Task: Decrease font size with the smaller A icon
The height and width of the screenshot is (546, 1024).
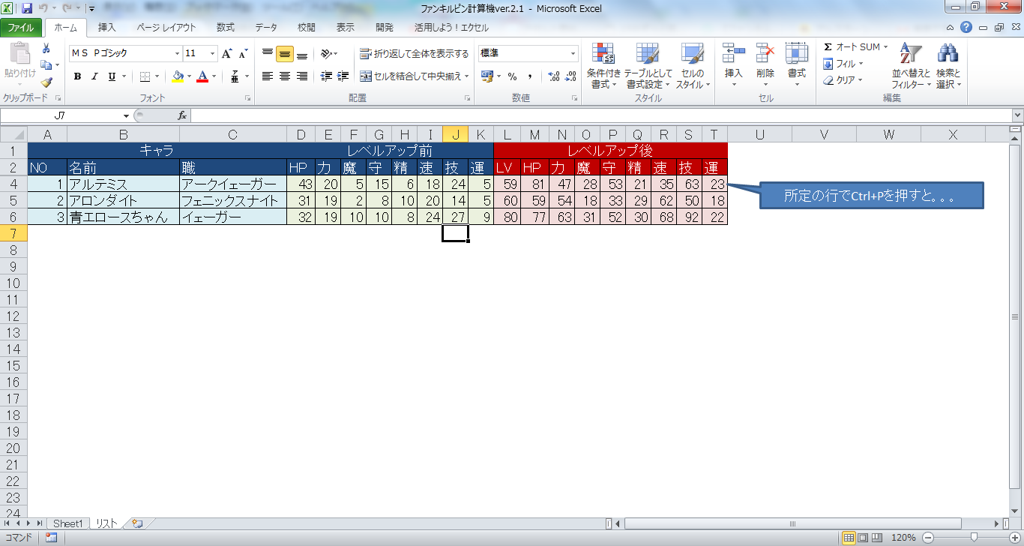Action: point(243,54)
